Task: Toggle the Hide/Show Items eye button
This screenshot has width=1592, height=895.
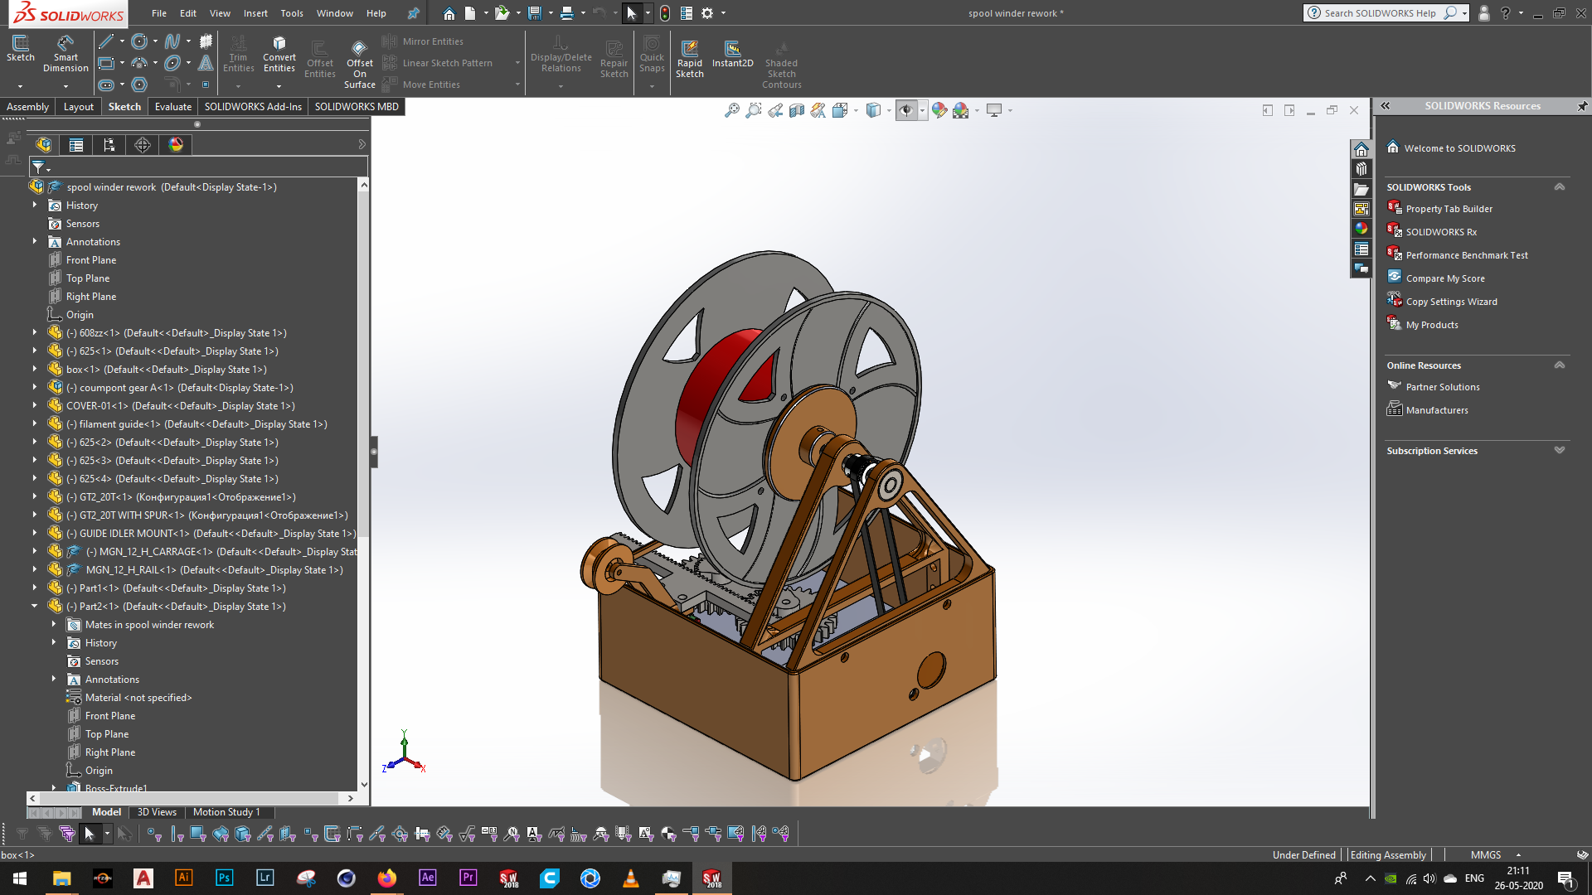Action: pyautogui.click(x=906, y=110)
